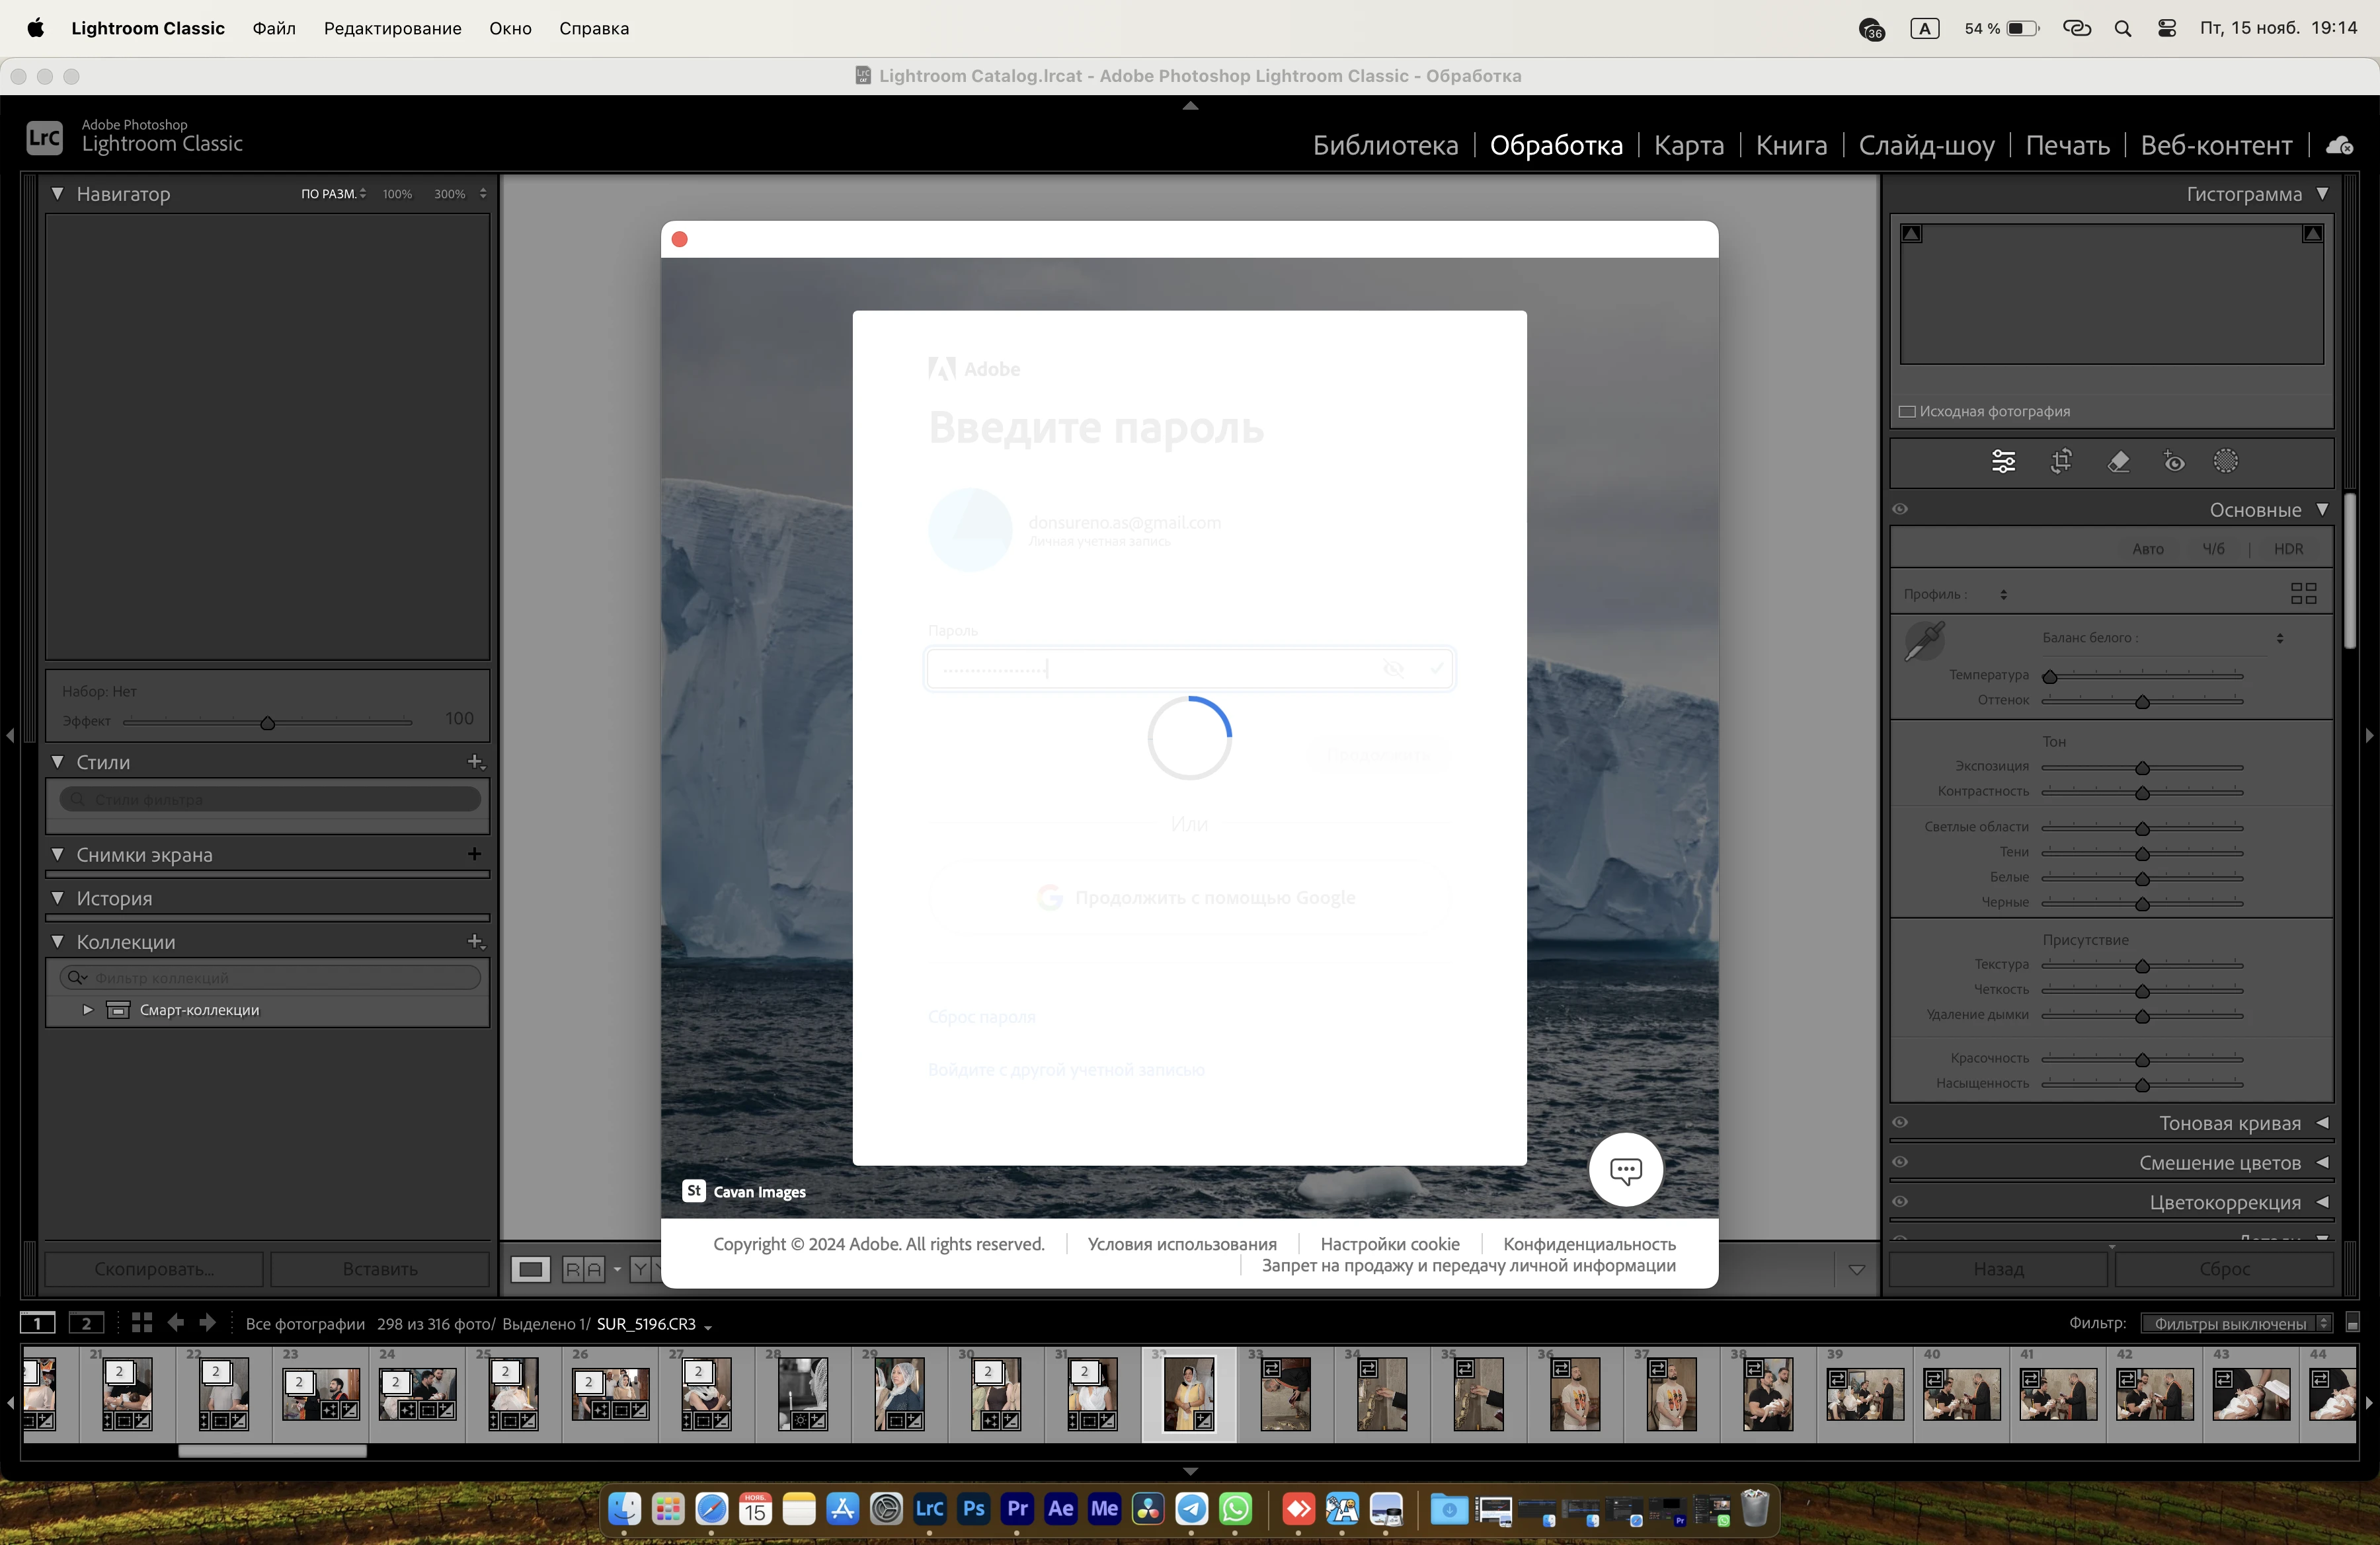Launch WhatsApp from the Dock
Image resolution: width=2380 pixels, height=1545 pixels.
(x=1236, y=1509)
